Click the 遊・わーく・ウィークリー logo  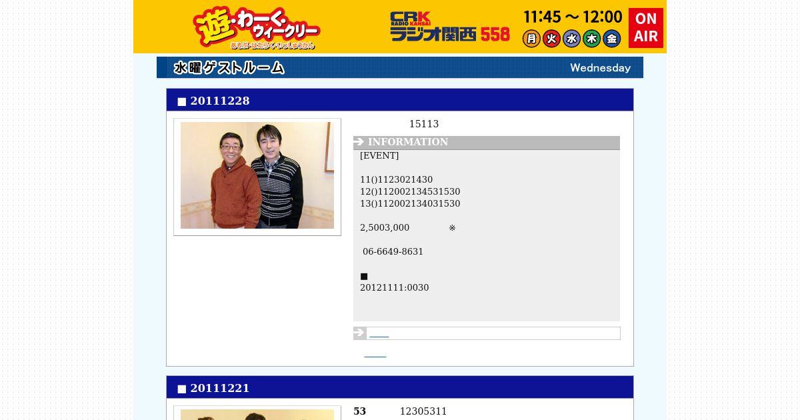coord(257,27)
